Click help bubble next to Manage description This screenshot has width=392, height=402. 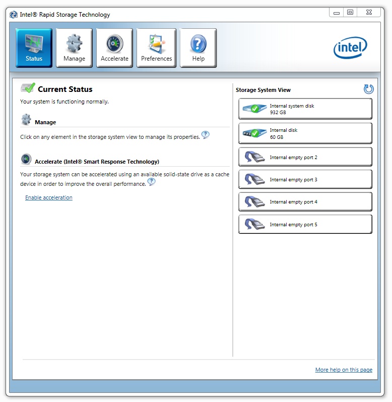point(206,135)
